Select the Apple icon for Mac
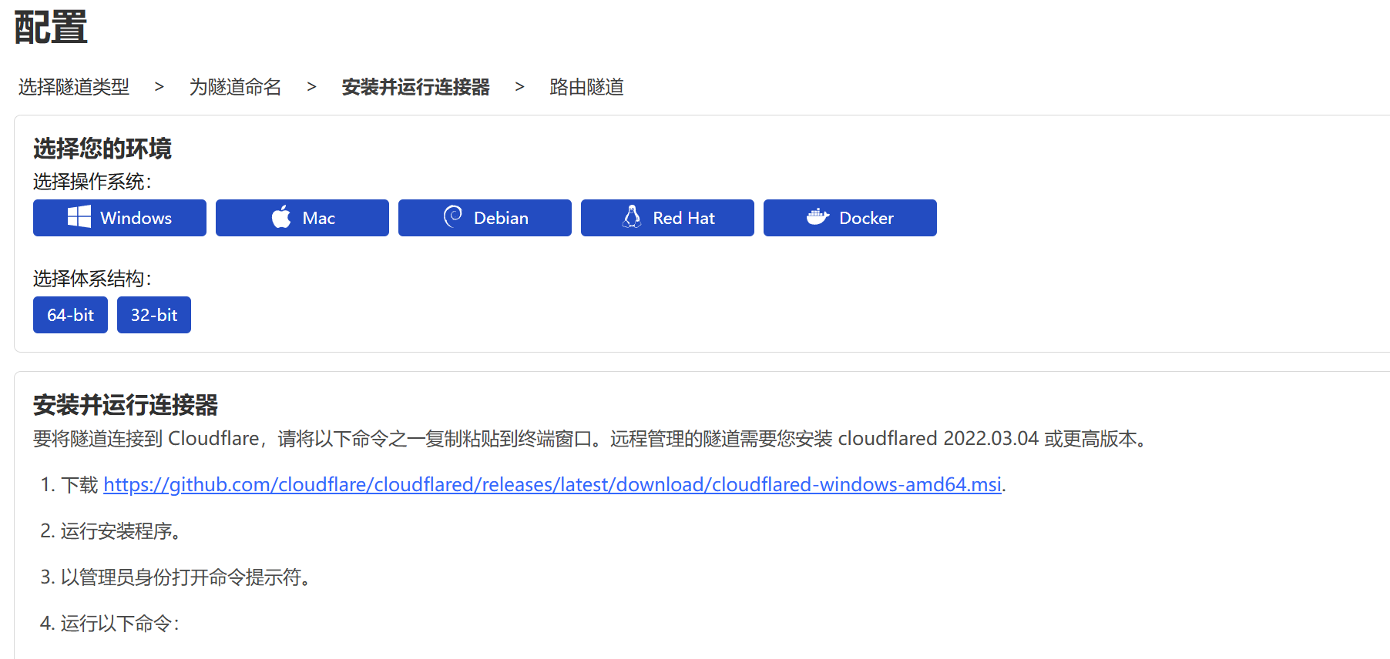Image resolution: width=1390 pixels, height=659 pixels. coord(281,217)
